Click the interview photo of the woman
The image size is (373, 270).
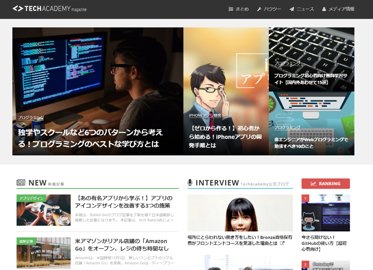(240, 213)
